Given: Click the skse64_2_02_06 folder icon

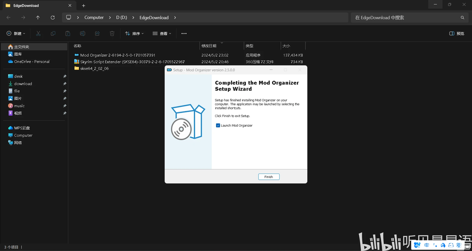Looking at the screenshot, I should coord(76,68).
